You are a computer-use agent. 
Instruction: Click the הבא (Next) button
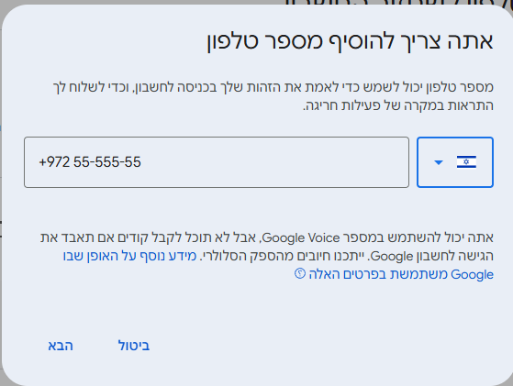[61, 346]
